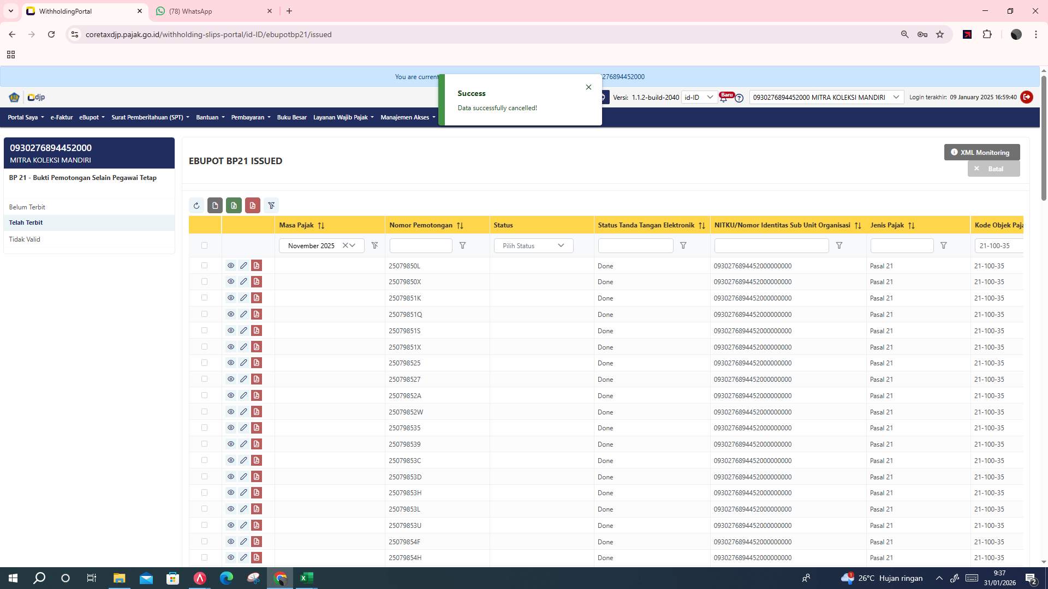1048x589 pixels.
Task: Edit the withholding slip 25079850X
Action: pyautogui.click(x=243, y=281)
